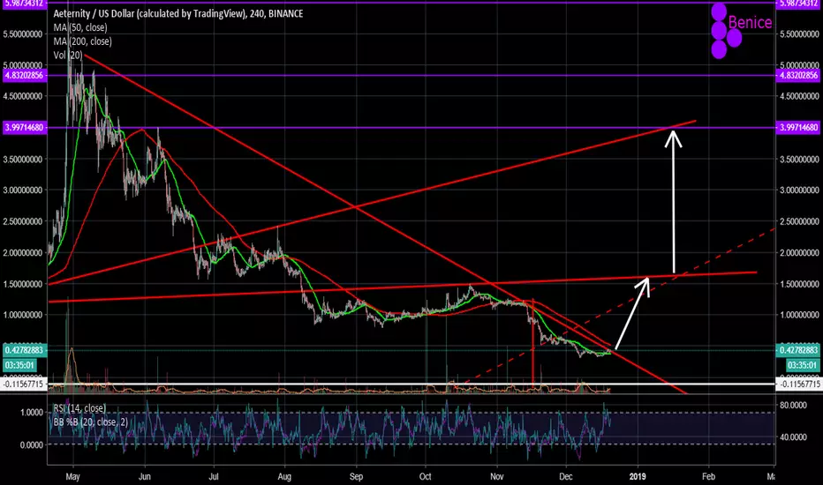Click the Aeternity / US Dollar chart title

point(177,13)
